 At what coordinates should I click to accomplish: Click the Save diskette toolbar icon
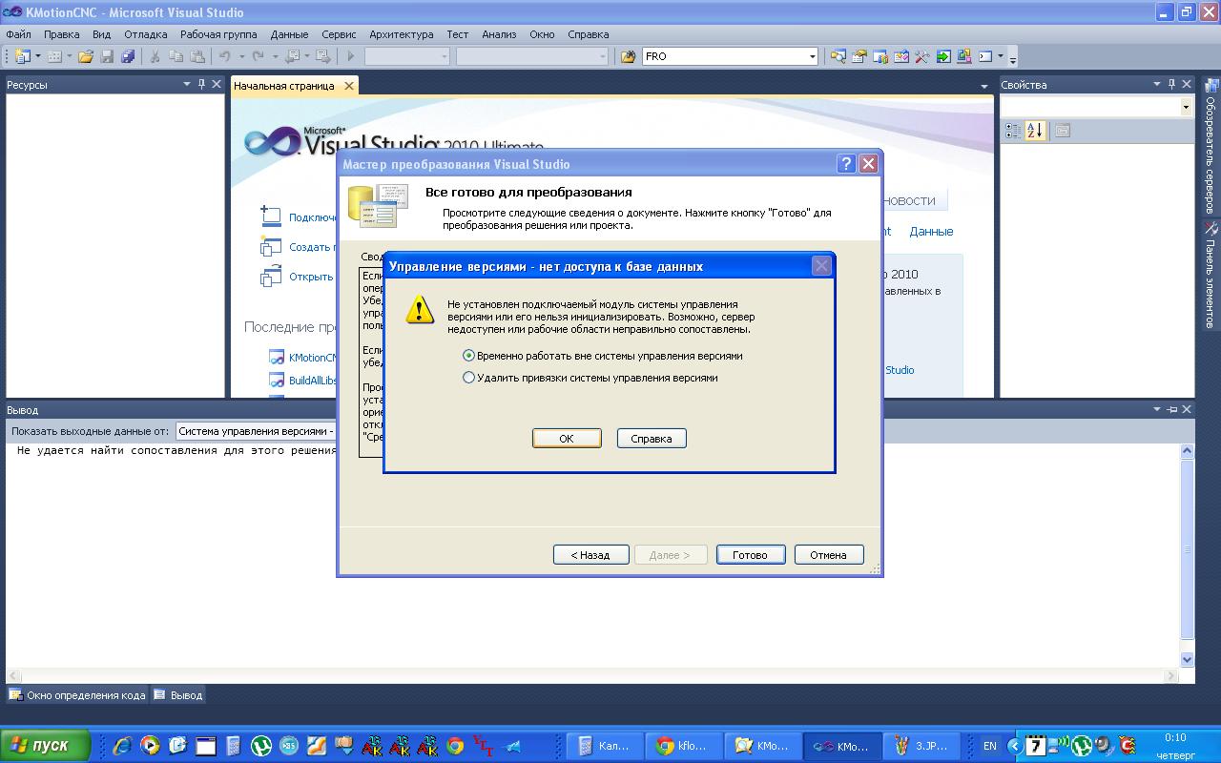click(107, 56)
